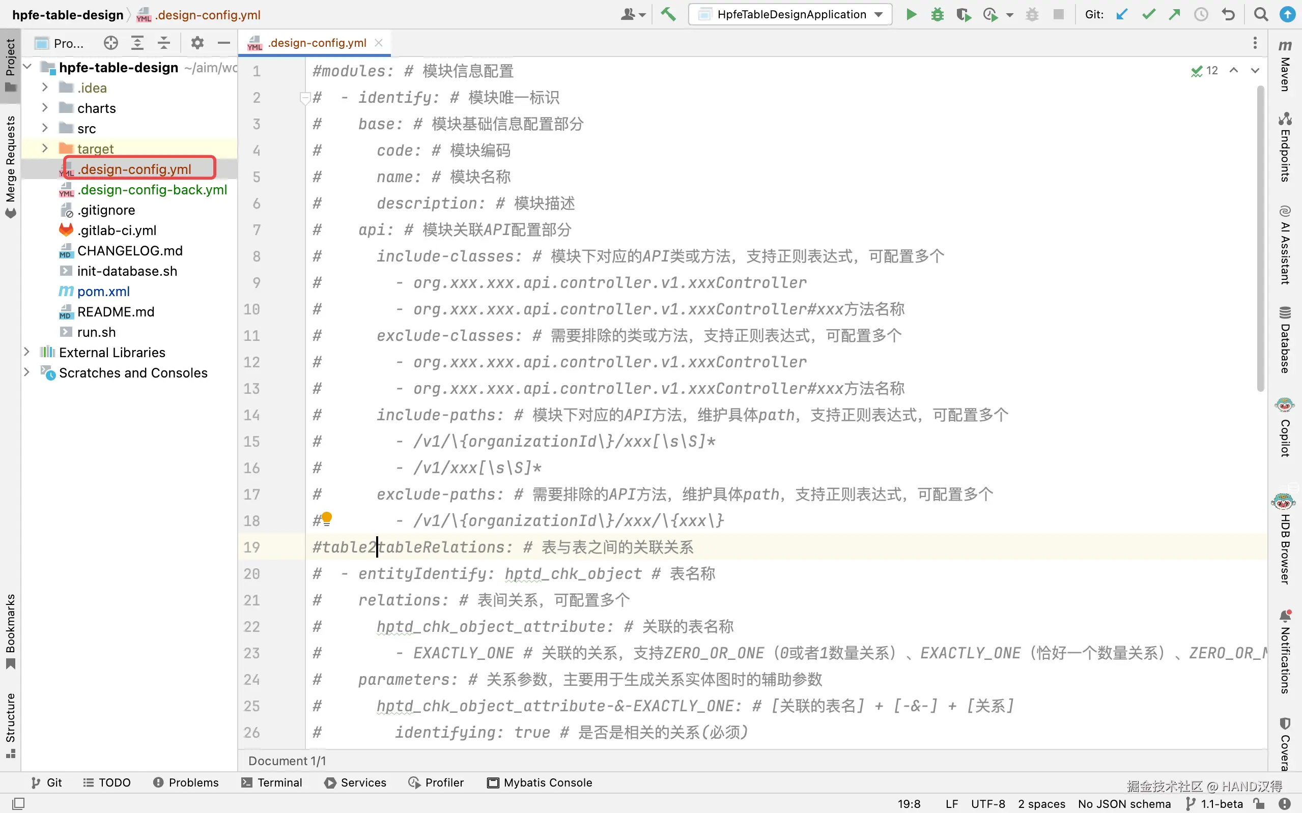Click the intention lightbulb on line 18

(x=326, y=518)
